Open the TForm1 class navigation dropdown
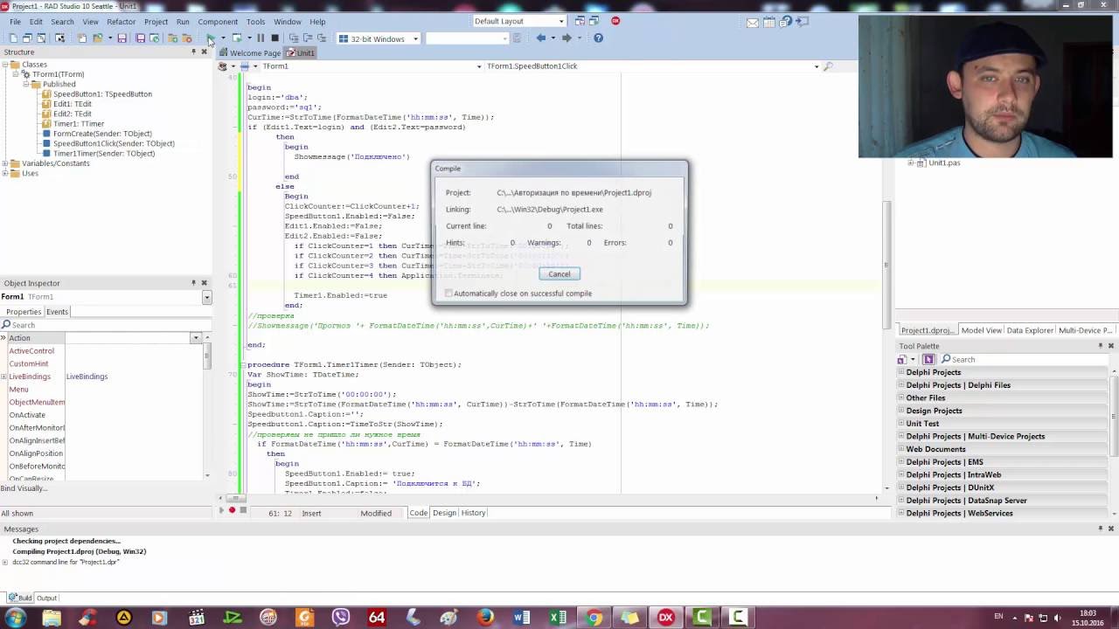 tap(478, 66)
